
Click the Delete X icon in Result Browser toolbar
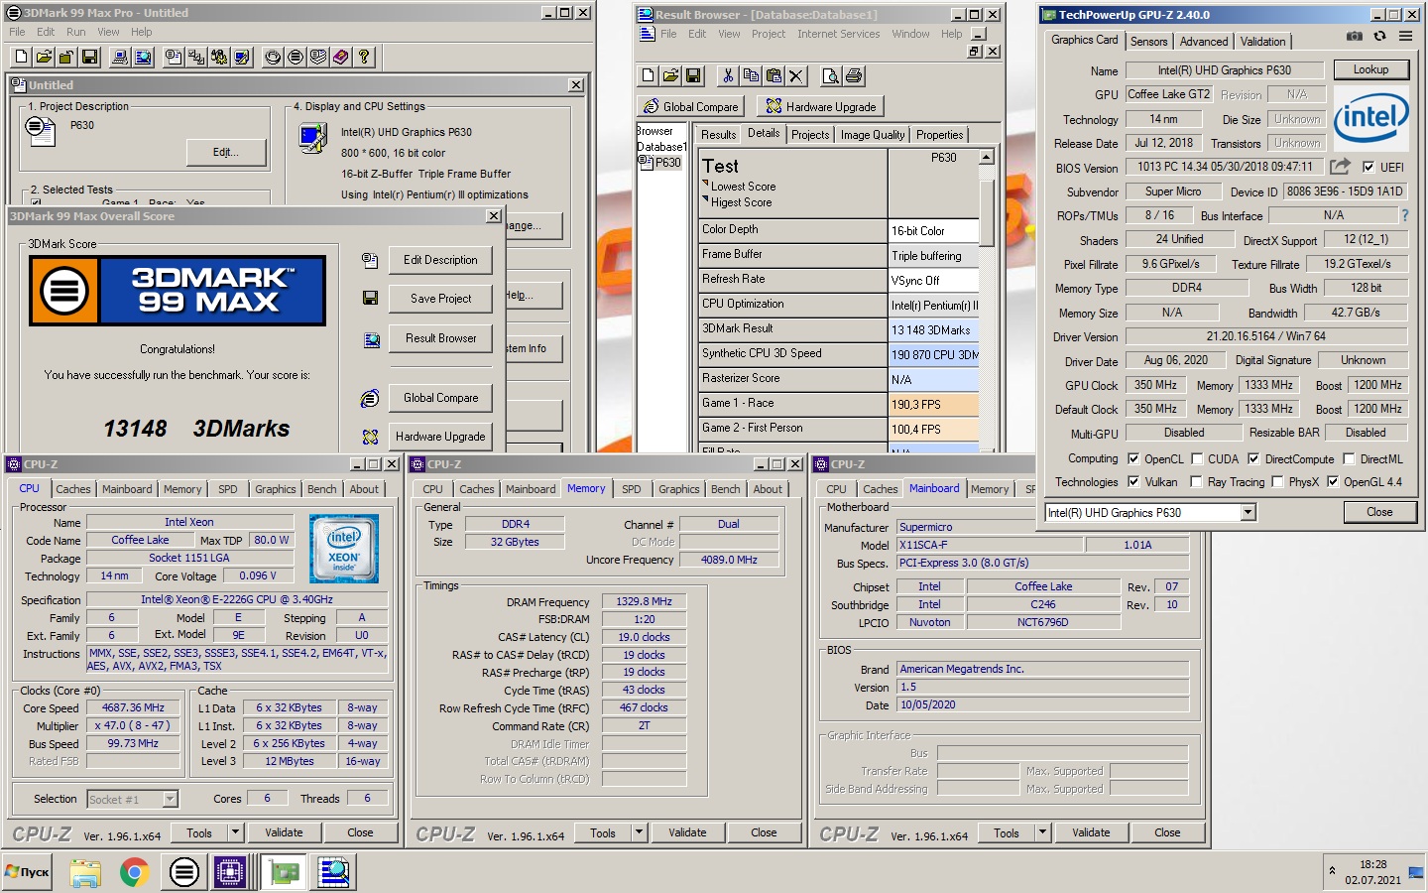(x=796, y=75)
